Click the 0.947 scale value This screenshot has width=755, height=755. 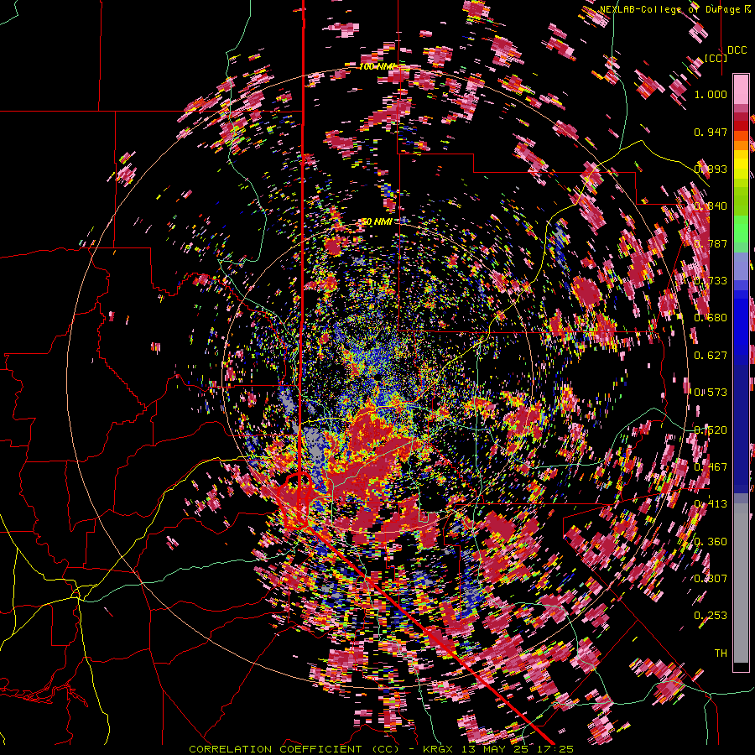coord(711,132)
